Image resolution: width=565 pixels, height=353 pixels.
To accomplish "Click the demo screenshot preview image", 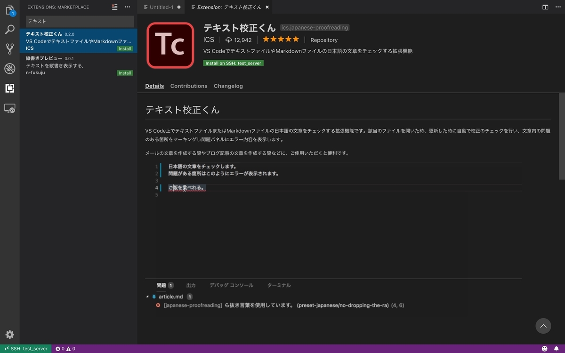I will (333, 236).
